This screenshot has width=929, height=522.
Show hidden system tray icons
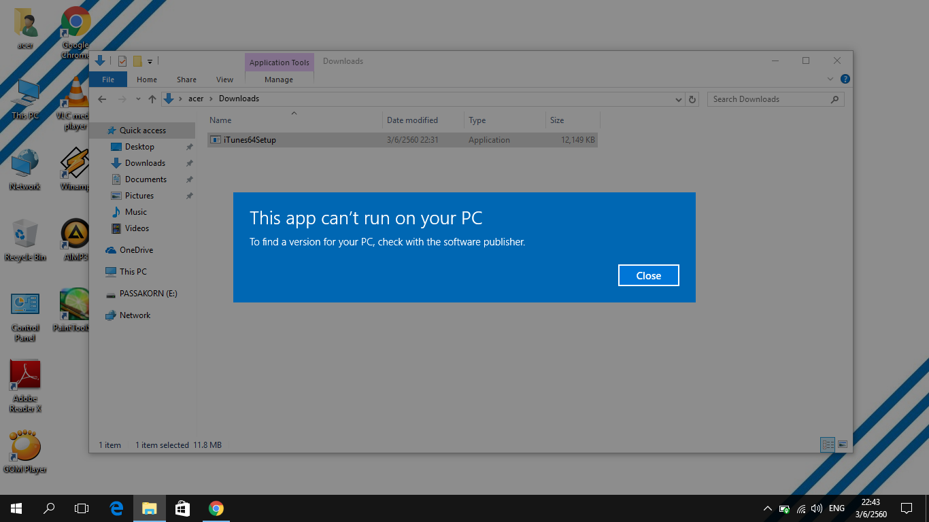[x=768, y=508]
